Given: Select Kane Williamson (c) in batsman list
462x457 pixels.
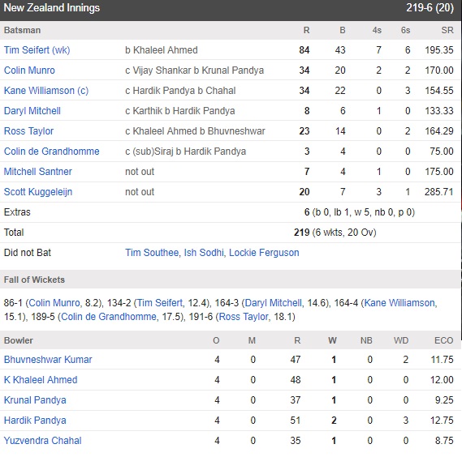Looking at the screenshot, I should 46,91.
